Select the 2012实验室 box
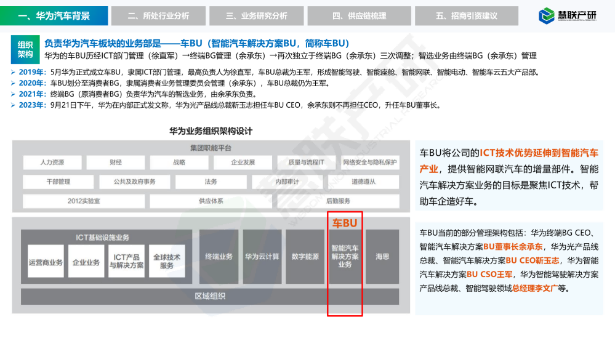 84,201
